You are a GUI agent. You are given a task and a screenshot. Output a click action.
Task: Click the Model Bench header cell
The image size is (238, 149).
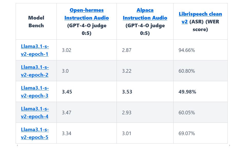36,22
